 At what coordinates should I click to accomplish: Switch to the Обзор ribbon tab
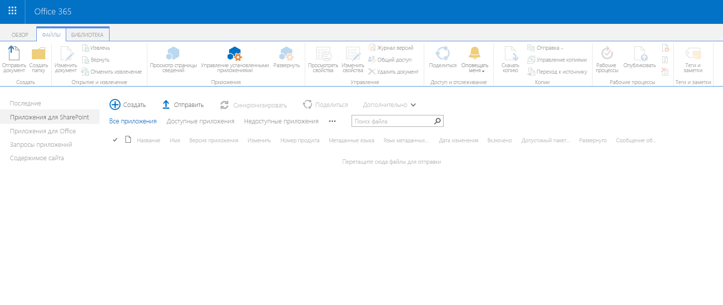pyautogui.click(x=20, y=35)
